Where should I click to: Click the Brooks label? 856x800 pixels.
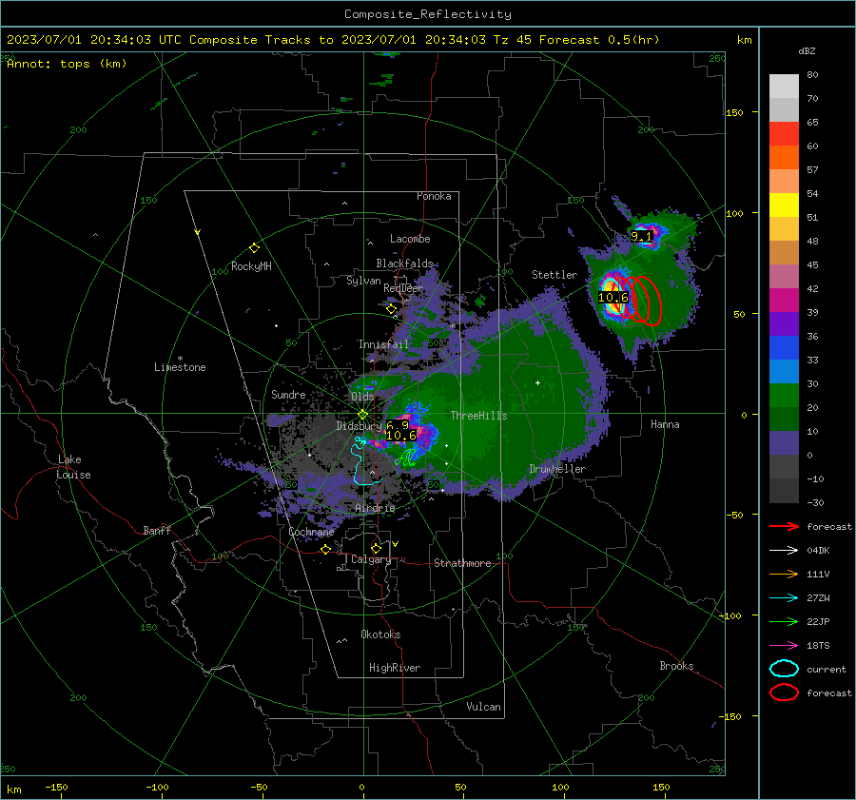pos(676,666)
